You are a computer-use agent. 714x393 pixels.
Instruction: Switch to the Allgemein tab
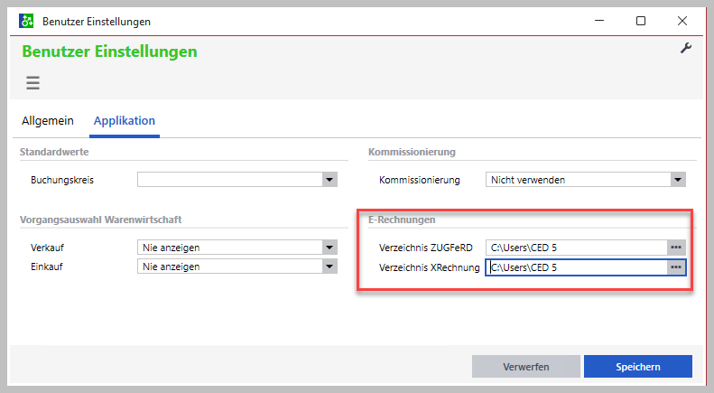48,121
